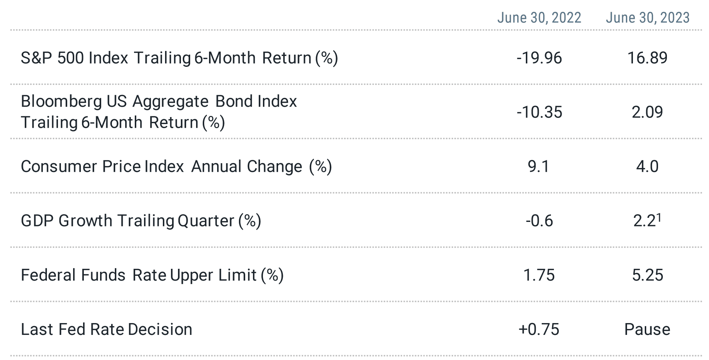
Task: Click the June 30, 2022 column header
Action: [539, 18]
